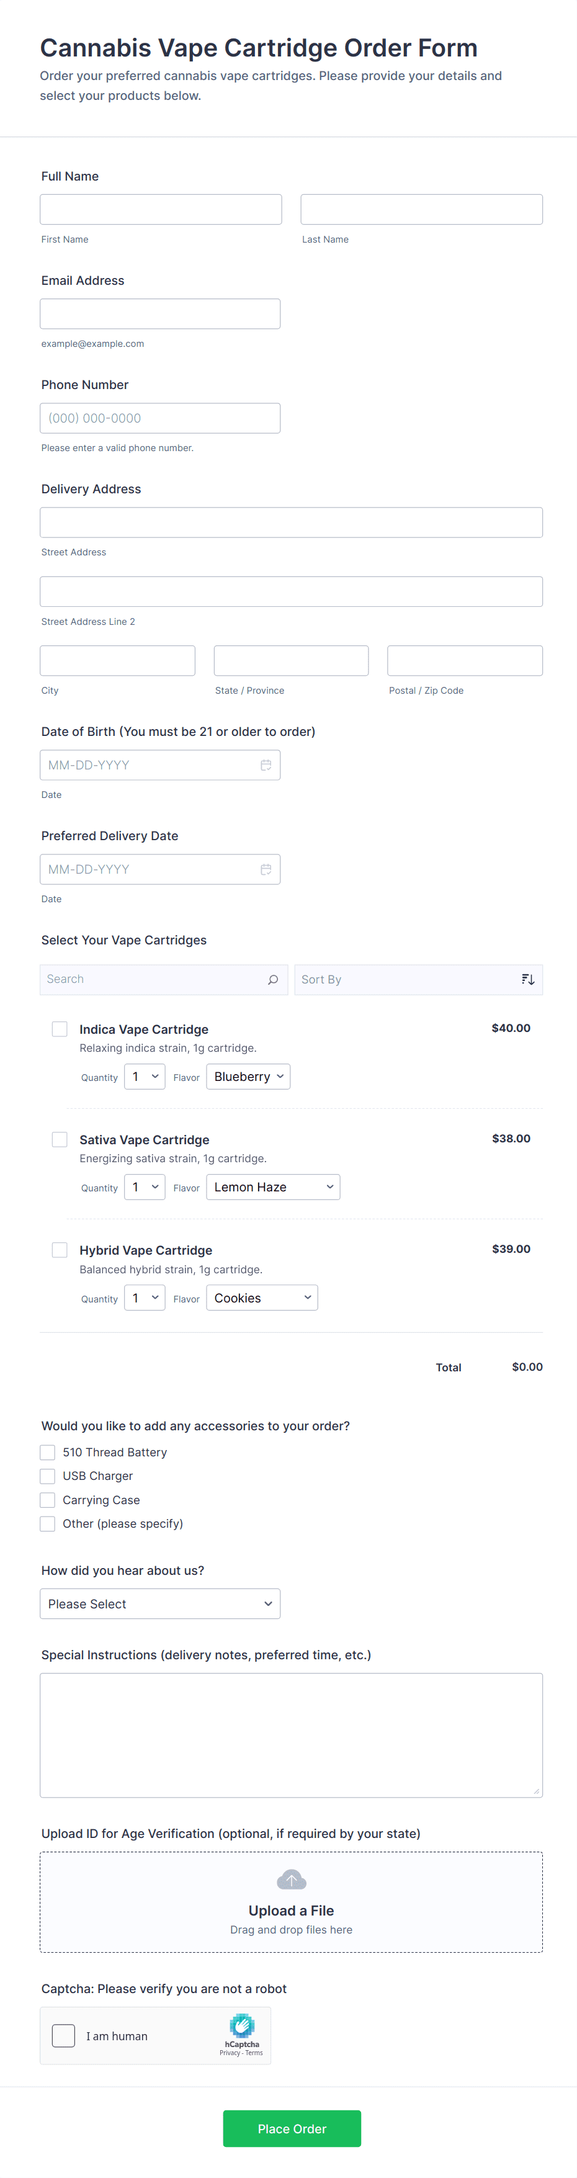Select the Sativa Vape Cartridge checkbox
This screenshot has width=577, height=2178.
click(60, 1140)
